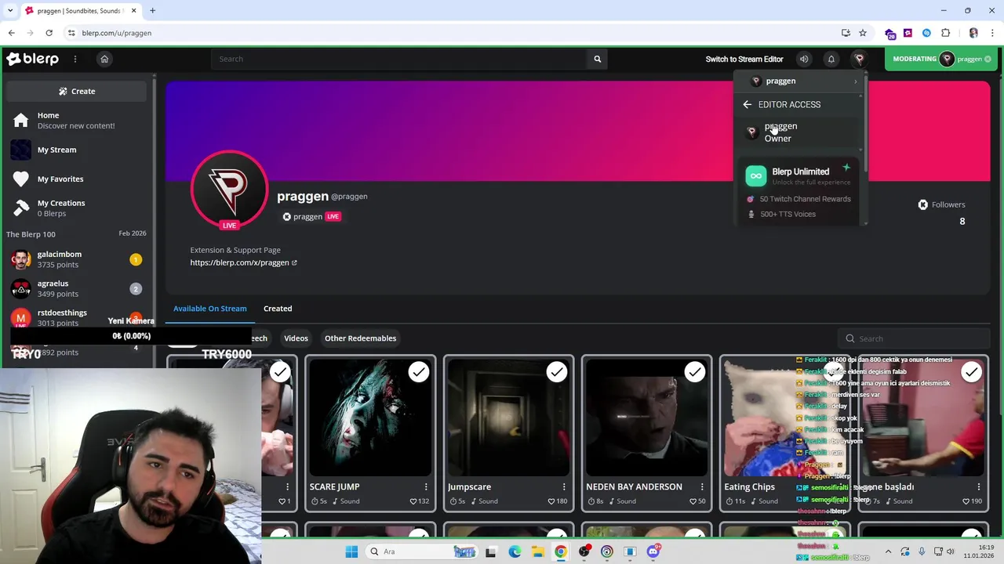
Task: Switch to the Created tab
Action: pos(278,309)
